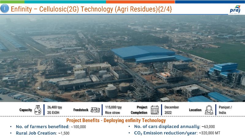Click the "Panipat / India" location text
Viewport: 245px width, 138px height.
(x=225, y=110)
